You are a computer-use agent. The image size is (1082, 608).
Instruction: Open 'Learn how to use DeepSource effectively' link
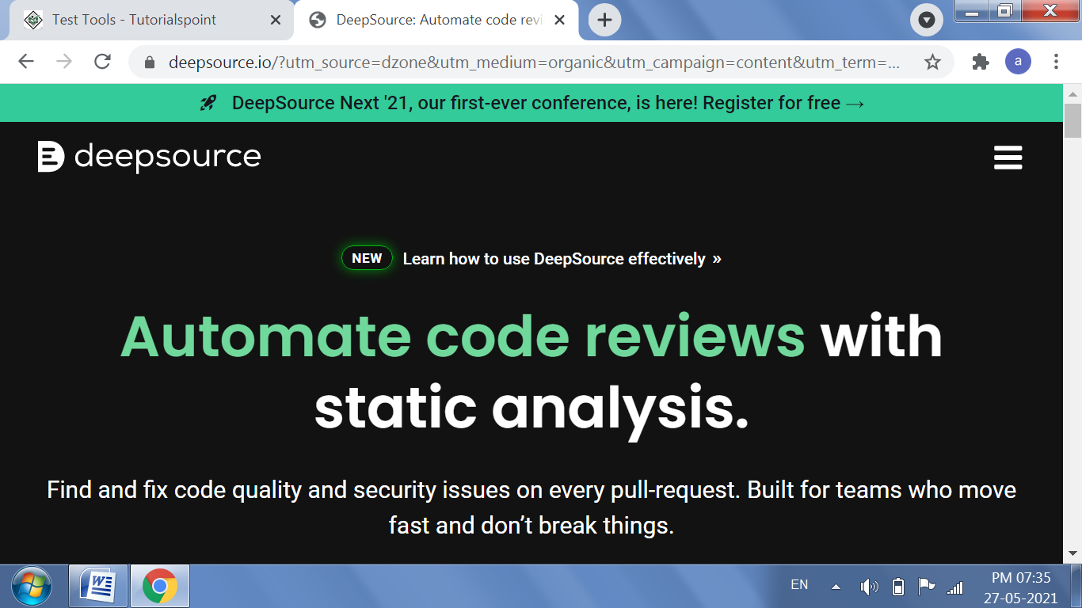tap(562, 259)
